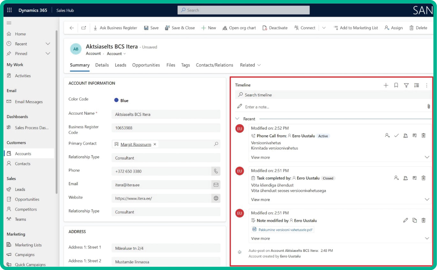Expand the Recent sidebar section
Viewport: 437px width, 270px height.
(x=48, y=44)
